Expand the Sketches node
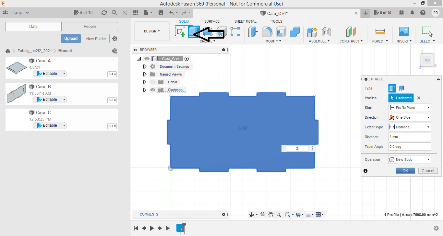The width and height of the screenshot is (443, 236). [145, 90]
